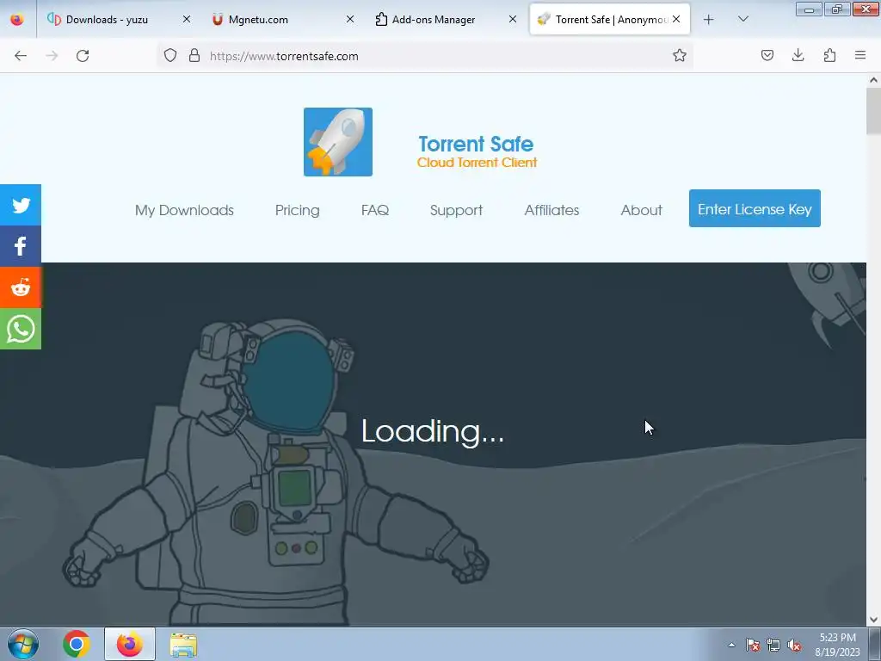Open the My Downloads page
The image size is (881, 661).
[184, 210]
